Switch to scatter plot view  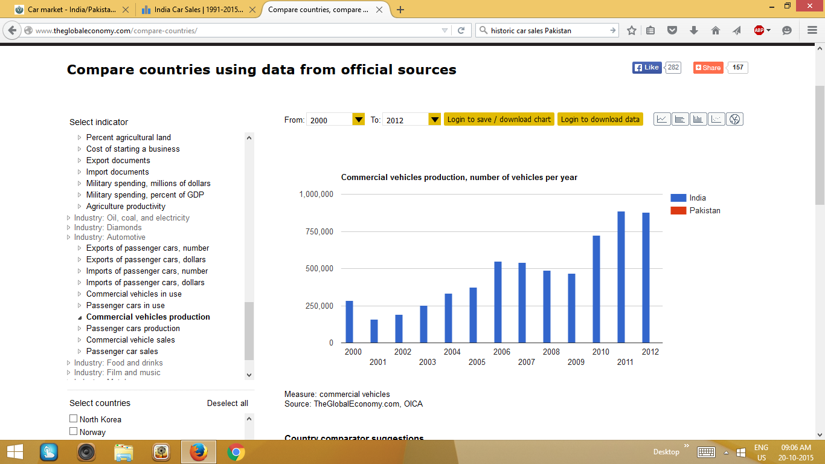click(716, 119)
